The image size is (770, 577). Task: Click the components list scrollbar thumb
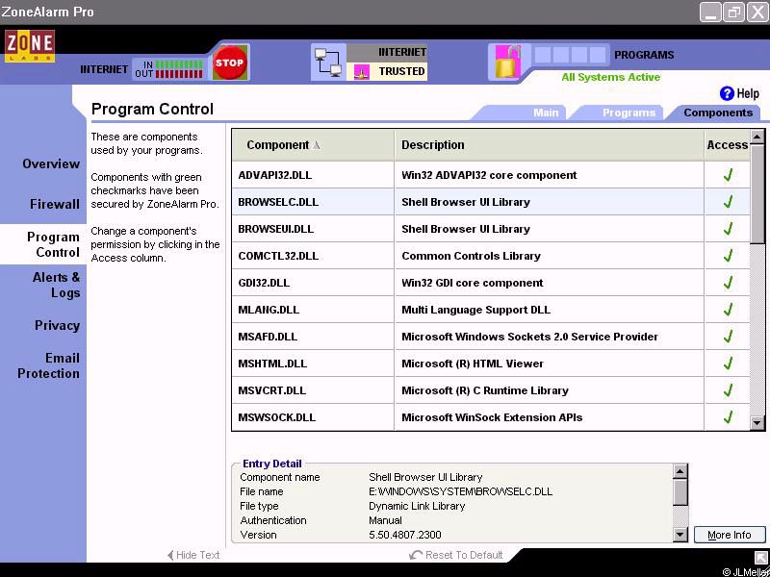point(757,193)
